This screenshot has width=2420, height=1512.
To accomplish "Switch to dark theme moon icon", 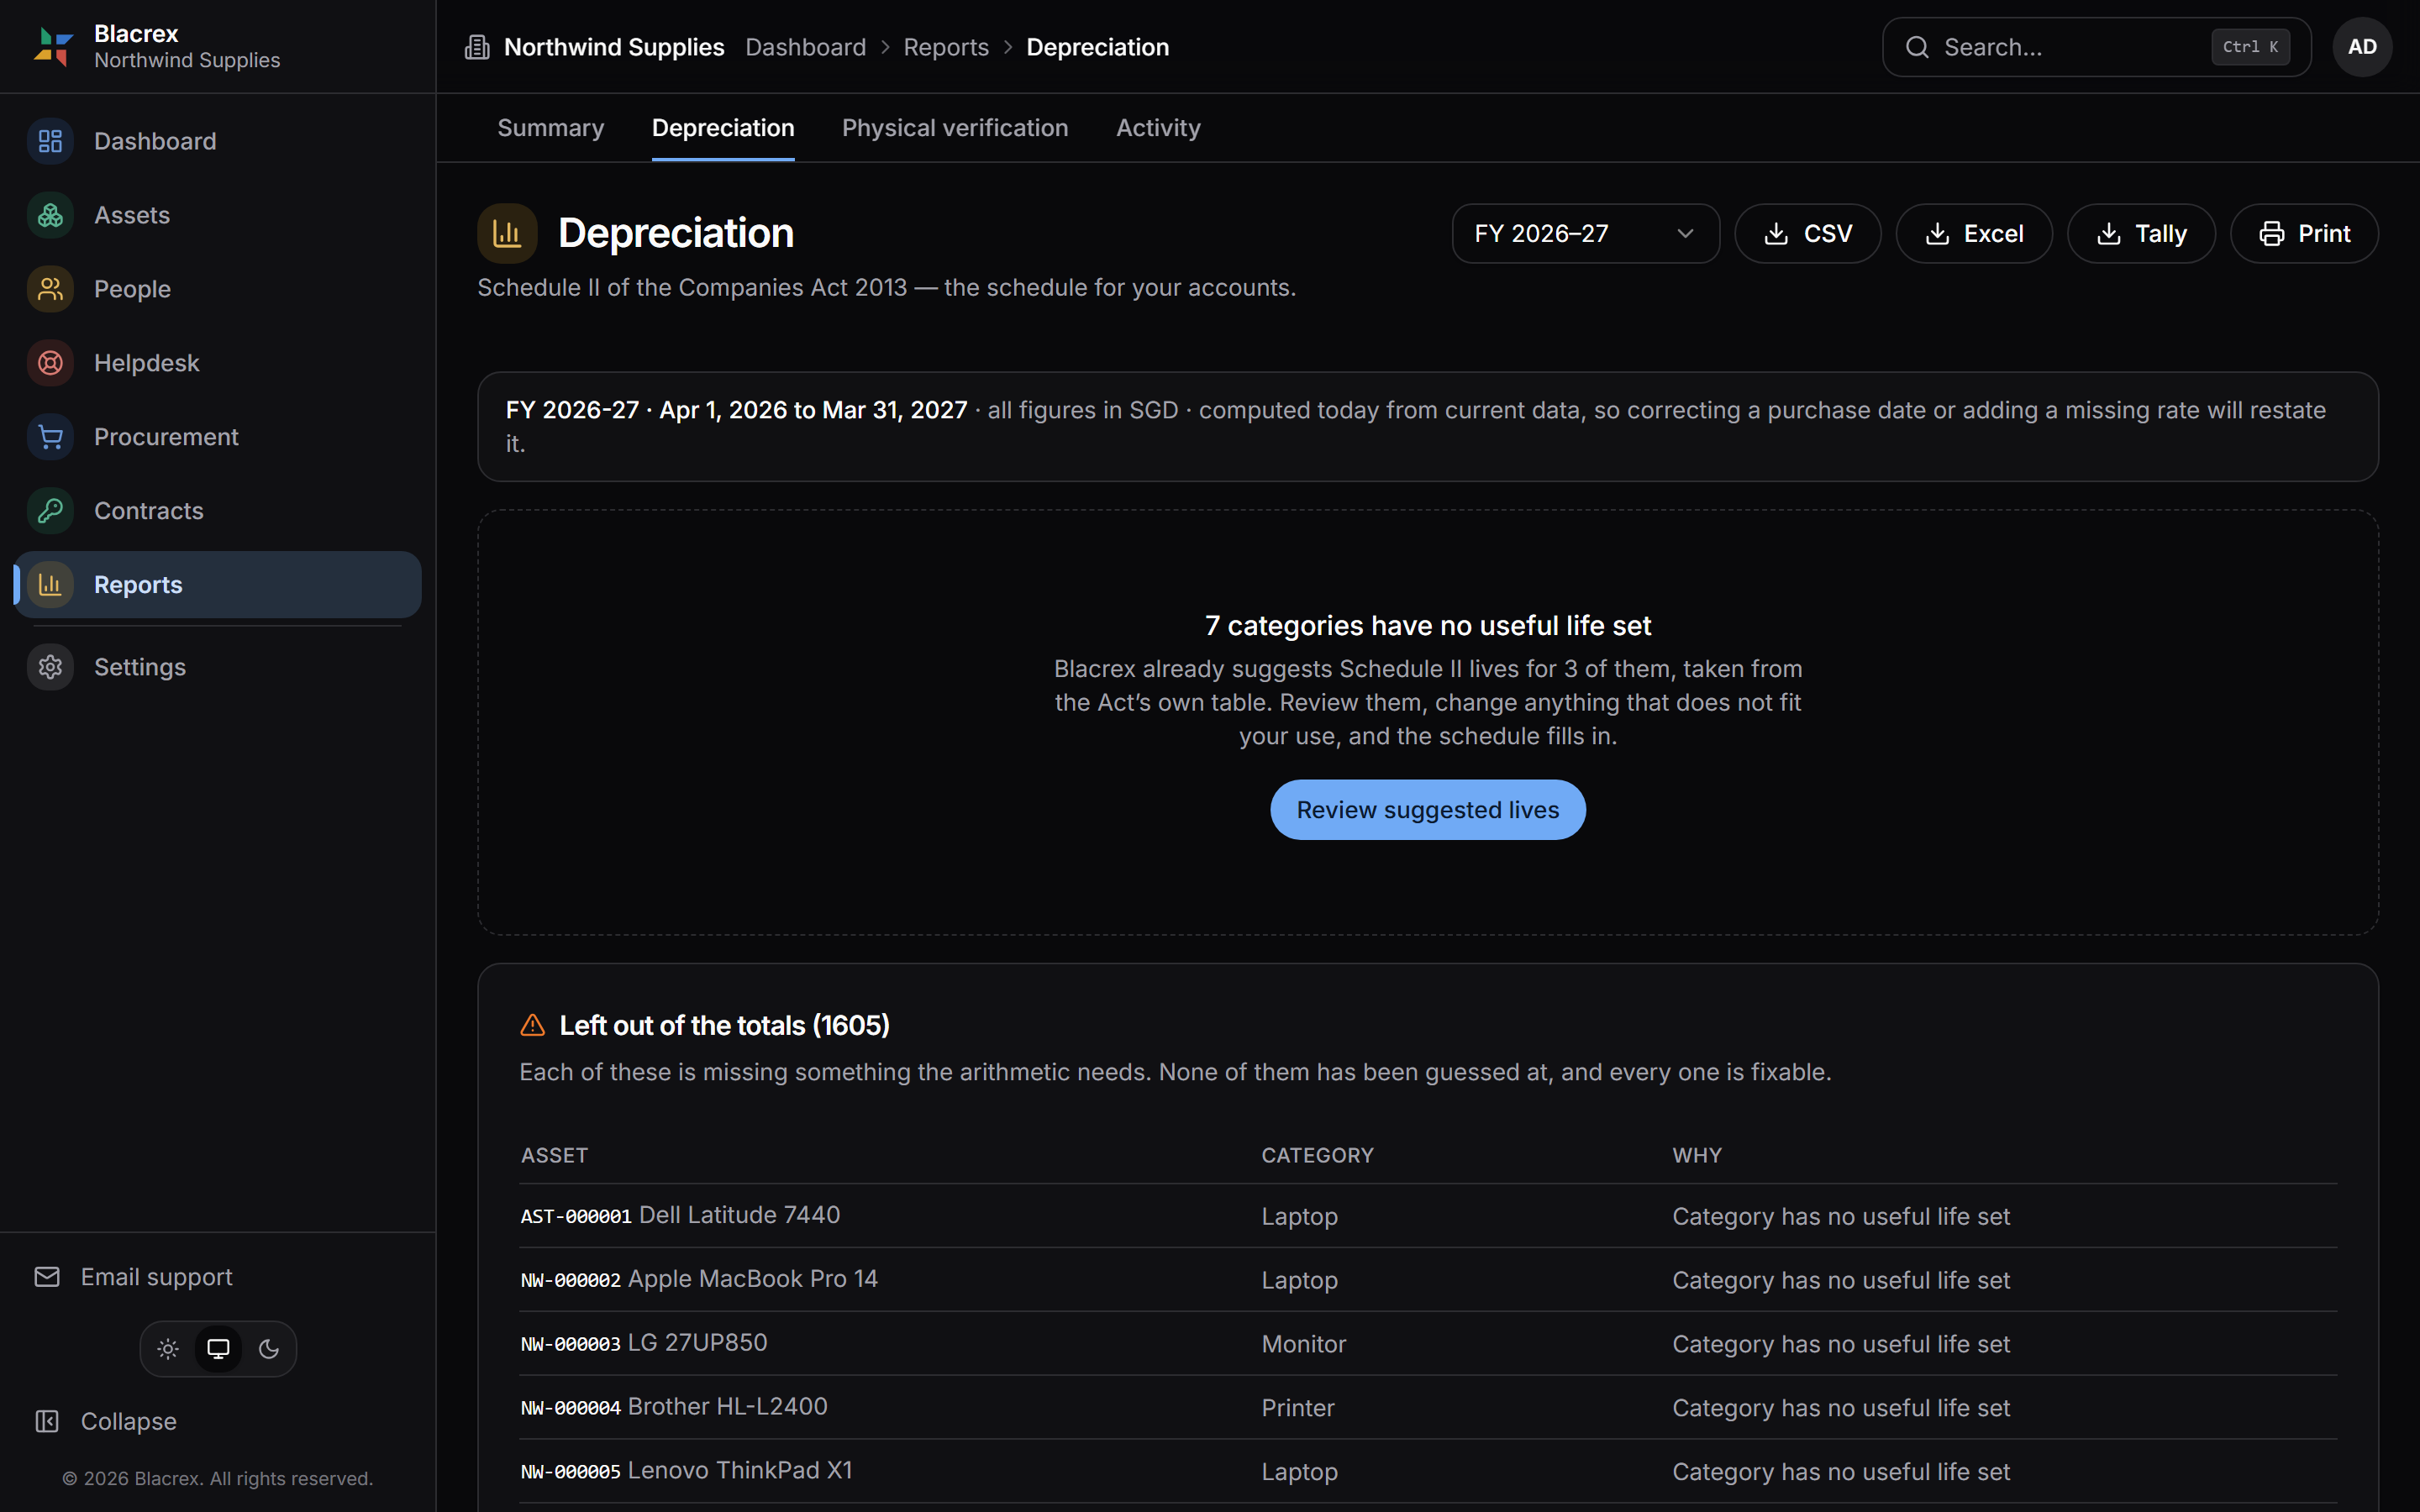I will 268,1349.
